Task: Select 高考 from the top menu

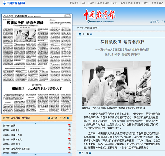Action: point(123,3)
